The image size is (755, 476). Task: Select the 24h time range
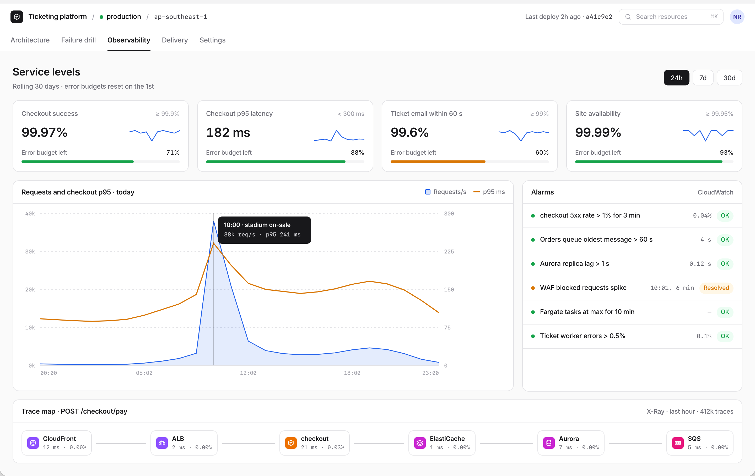pos(676,78)
